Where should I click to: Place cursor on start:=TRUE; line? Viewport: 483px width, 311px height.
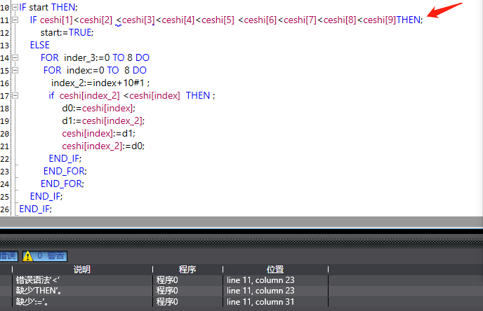point(67,33)
